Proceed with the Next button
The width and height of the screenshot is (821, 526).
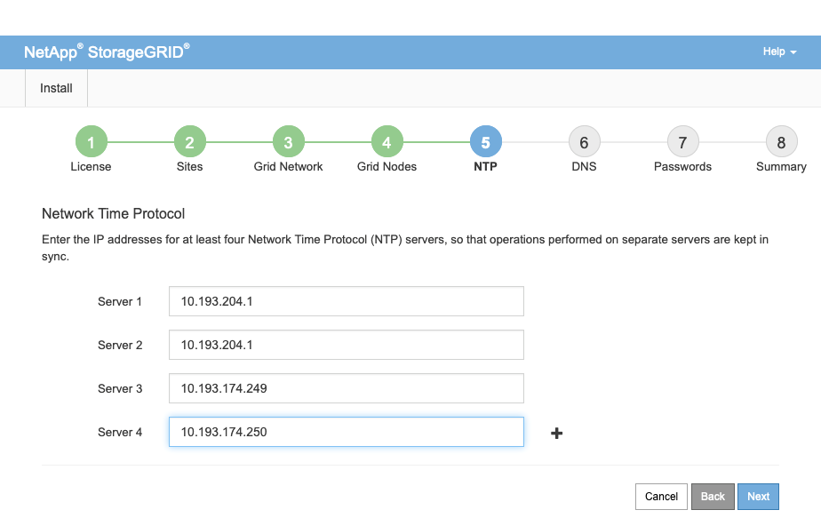pyautogui.click(x=758, y=497)
